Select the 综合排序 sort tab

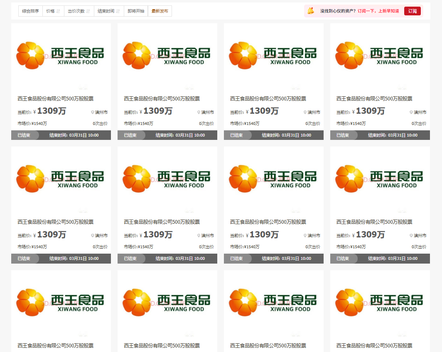[x=30, y=11]
